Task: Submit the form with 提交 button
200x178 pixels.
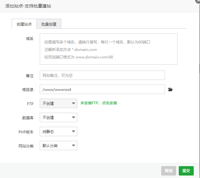Action: pos(186,171)
